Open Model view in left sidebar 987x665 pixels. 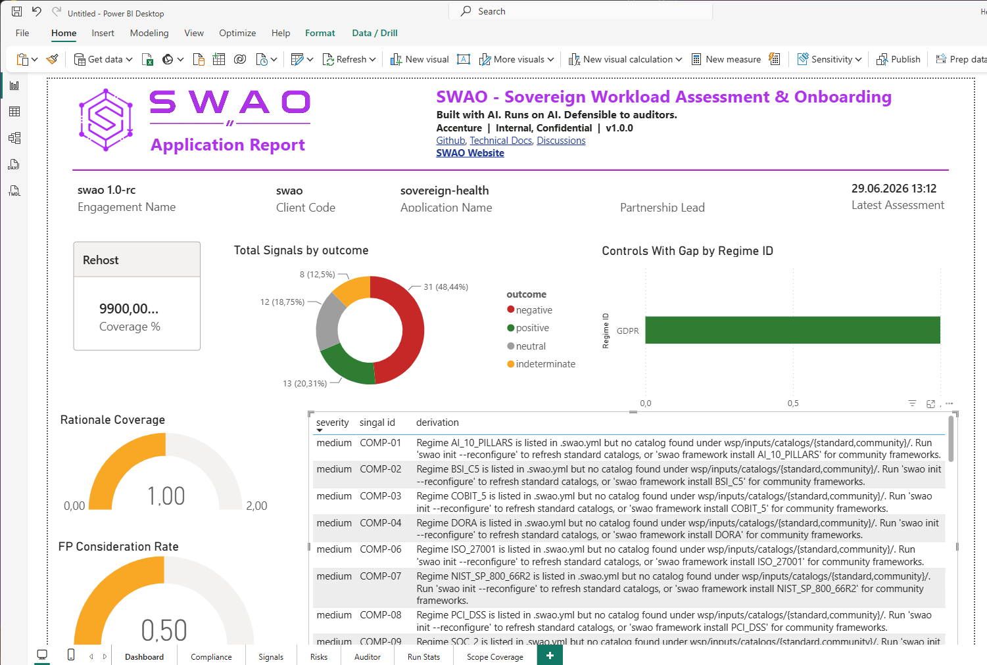coord(14,138)
